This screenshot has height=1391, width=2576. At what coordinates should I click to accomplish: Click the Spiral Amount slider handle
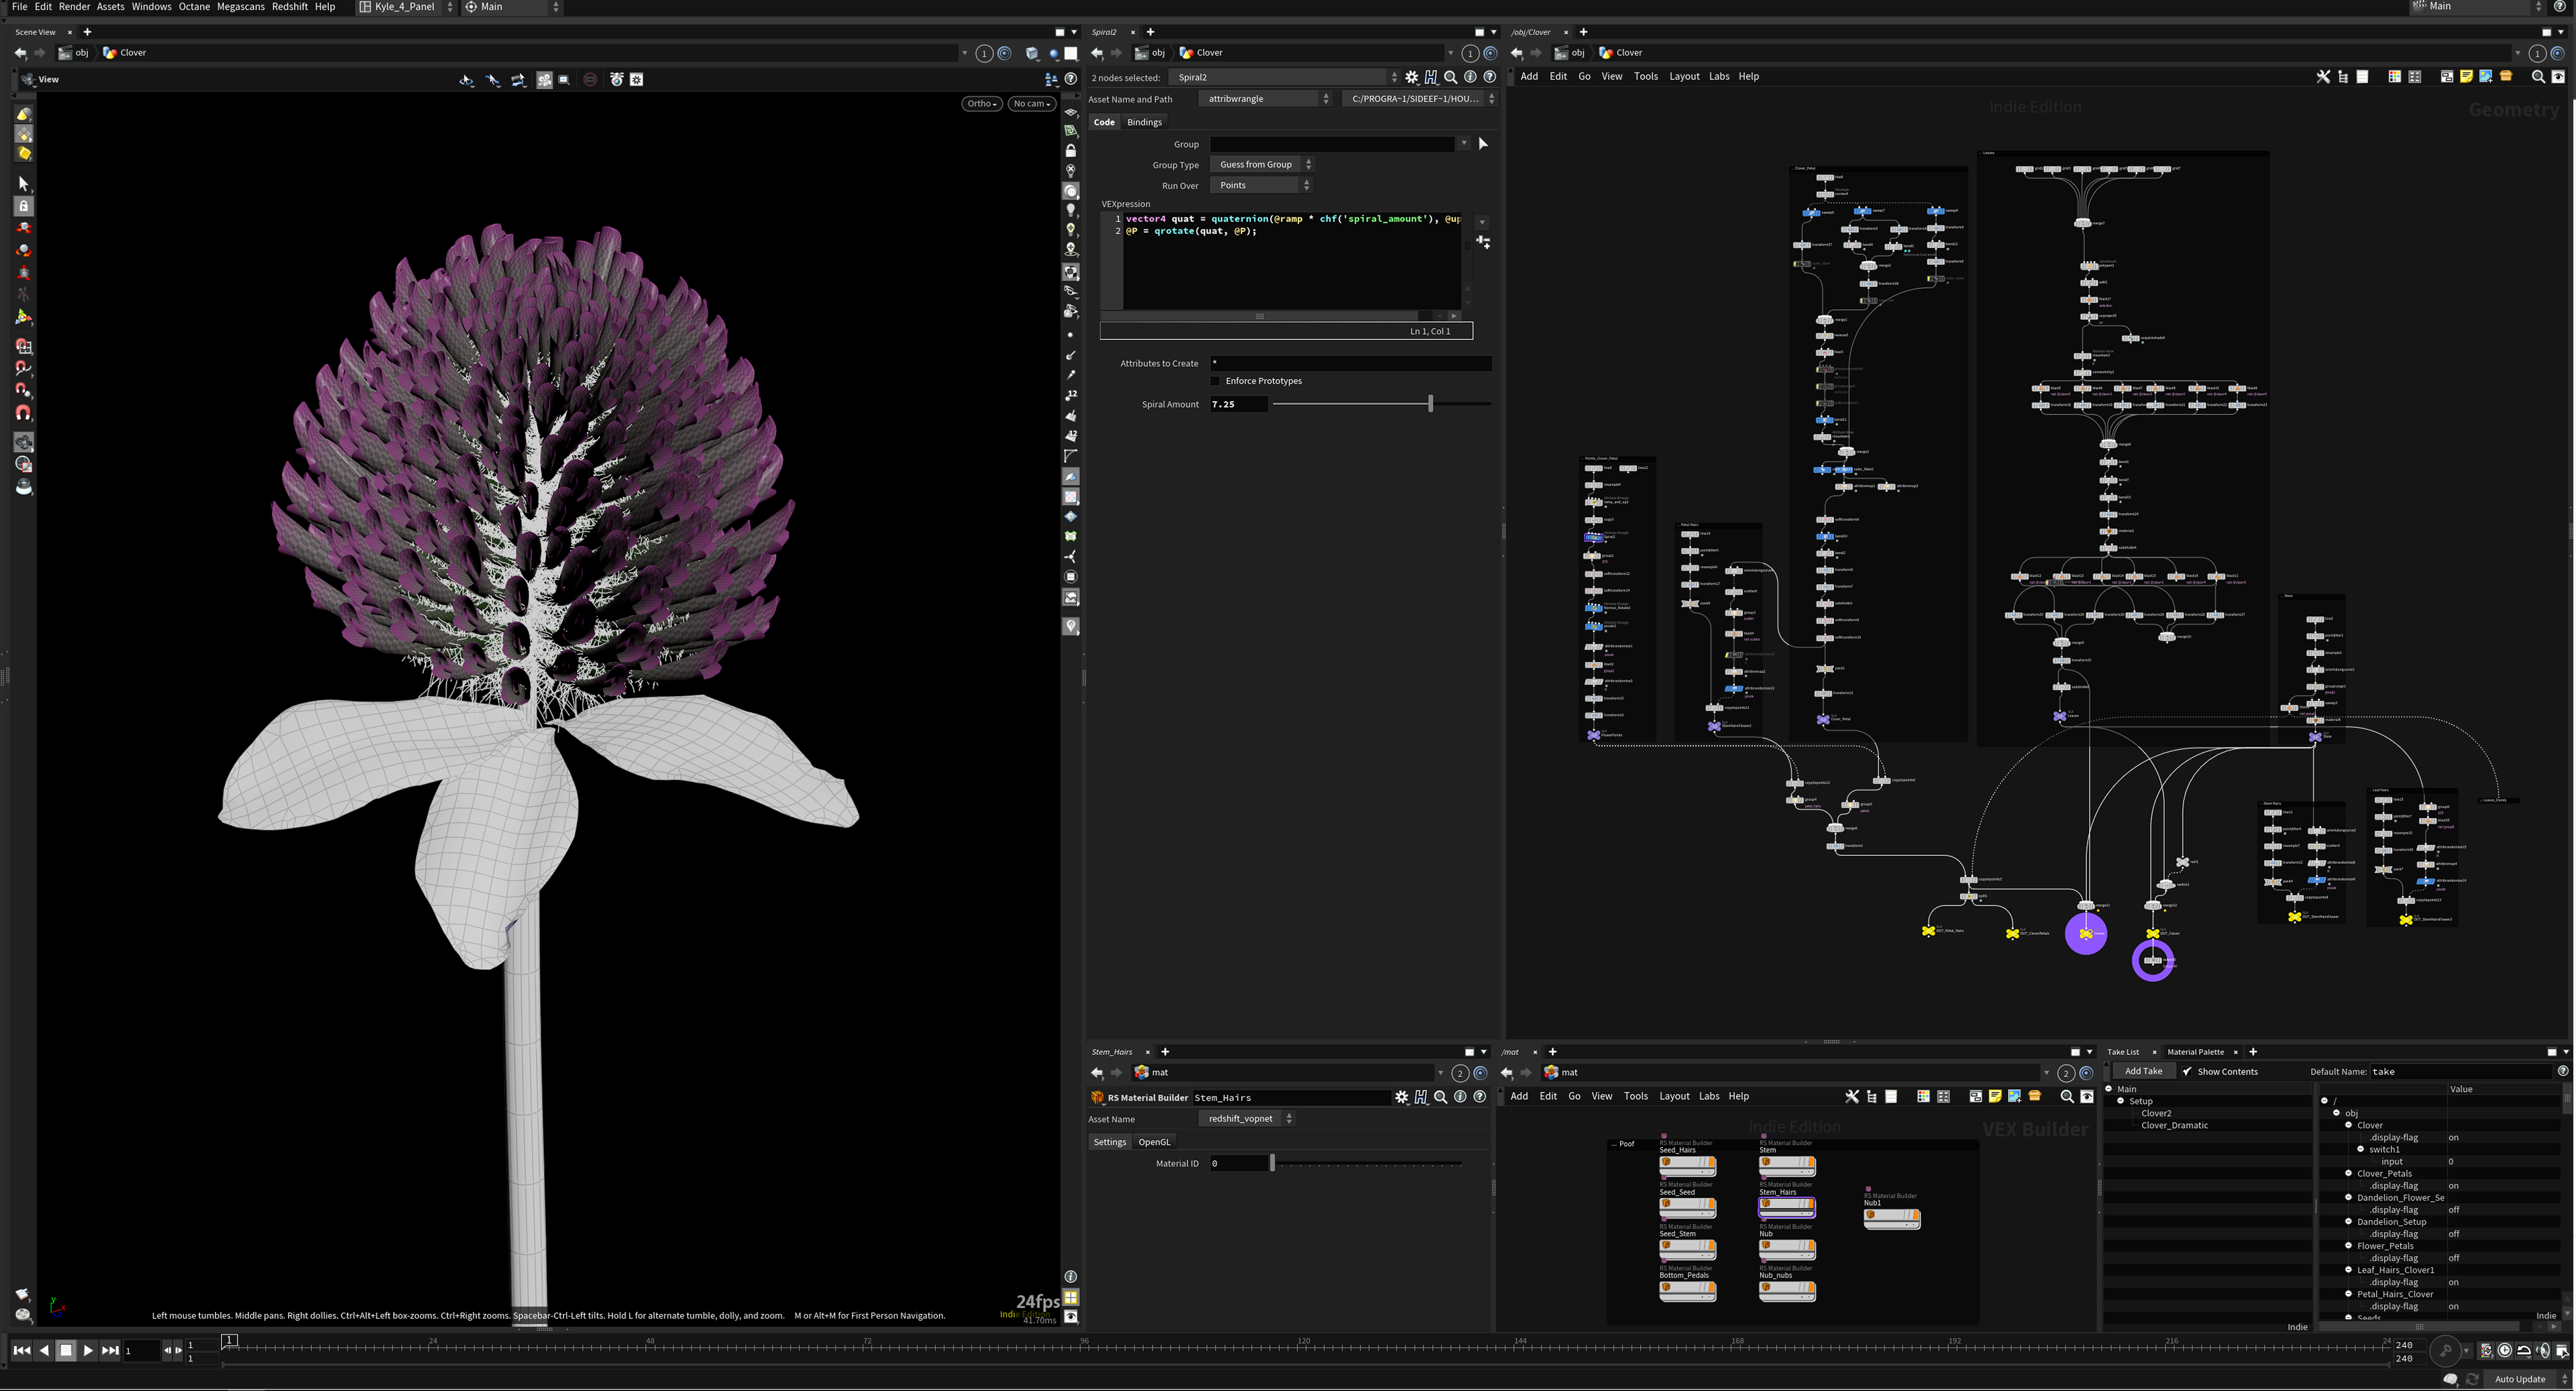coord(1430,404)
